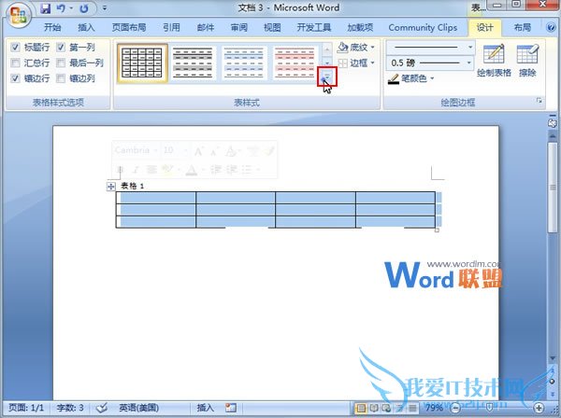Click the select browse object button
This screenshot has height=418, width=561.
point(553,382)
